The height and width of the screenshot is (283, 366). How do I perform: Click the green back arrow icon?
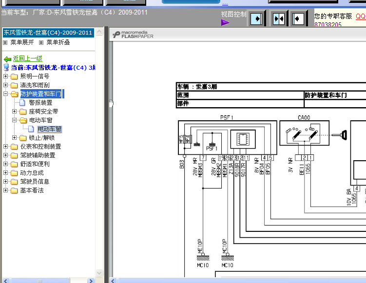click(x=7, y=59)
